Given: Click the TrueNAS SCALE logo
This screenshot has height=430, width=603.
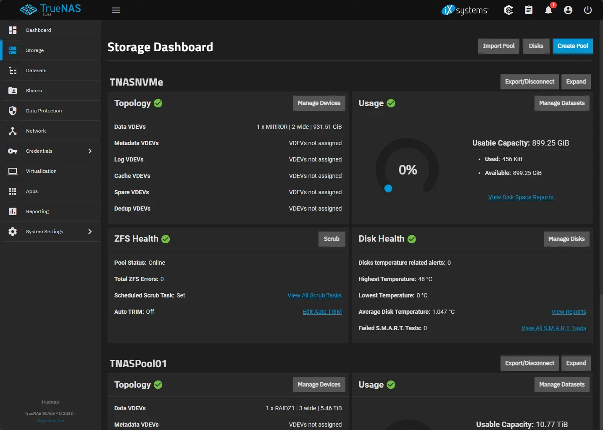Looking at the screenshot, I should click(x=50, y=9).
